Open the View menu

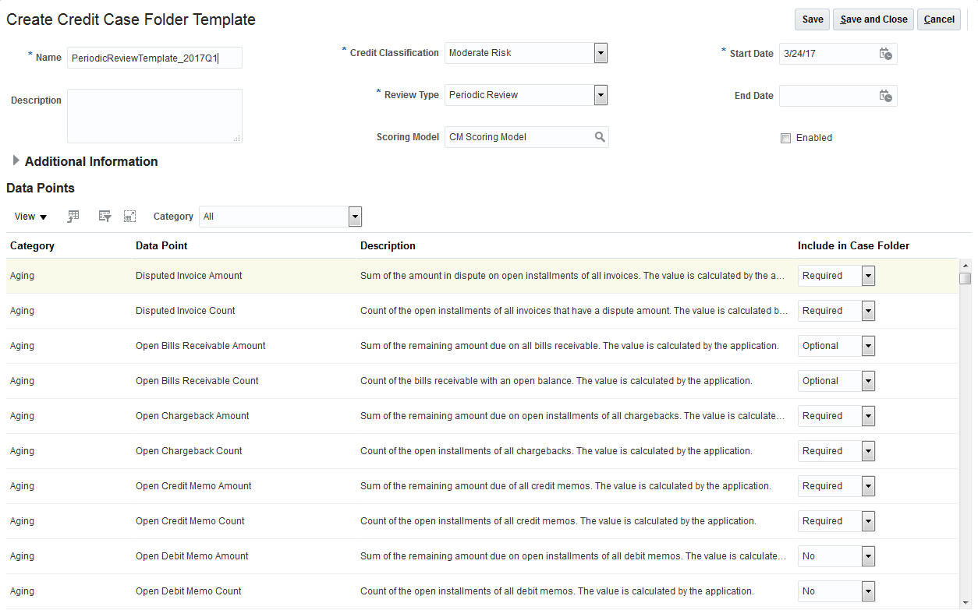coord(30,217)
